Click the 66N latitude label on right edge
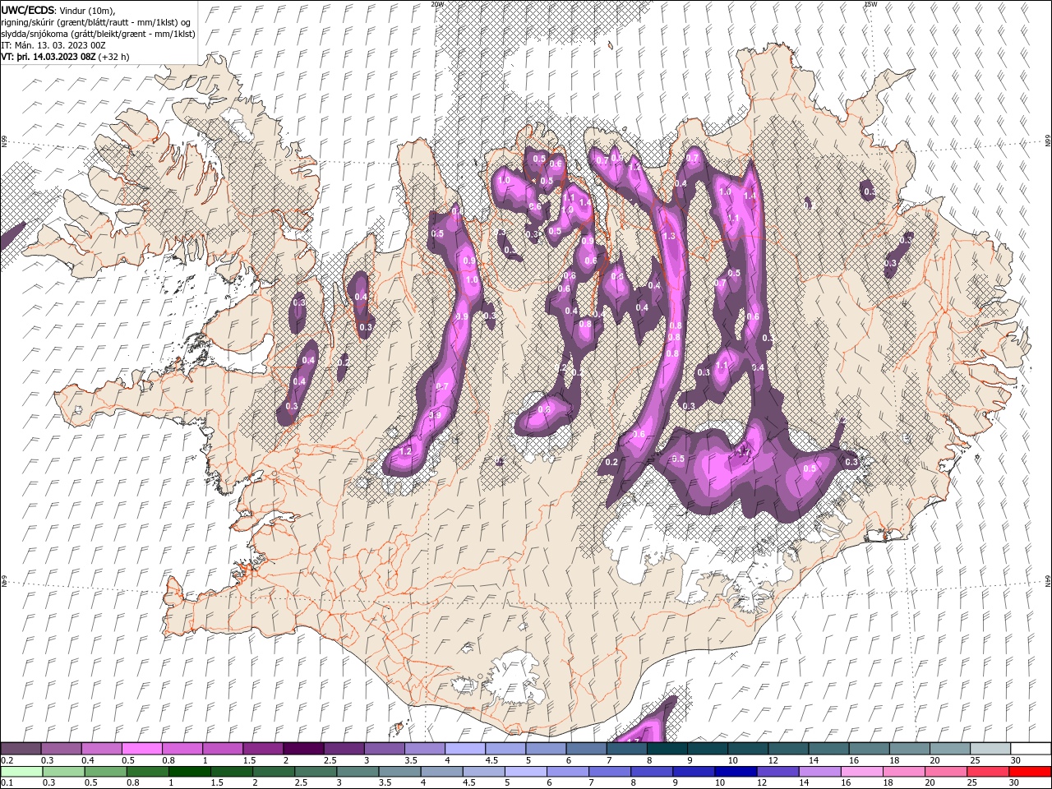The height and width of the screenshot is (789, 1052). [x=1047, y=141]
